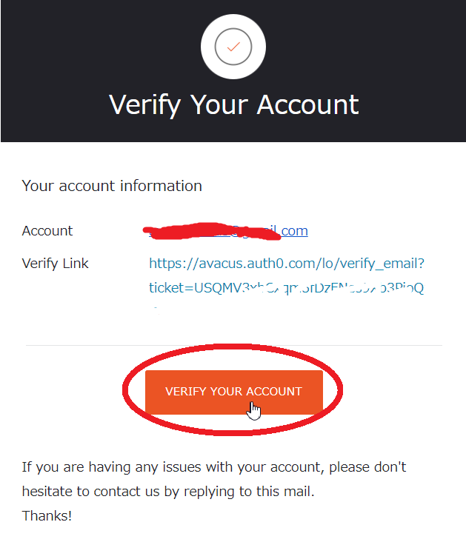Viewport: 466px width, 542px height.
Task: Click the 'Account' field label
Action: point(47,230)
